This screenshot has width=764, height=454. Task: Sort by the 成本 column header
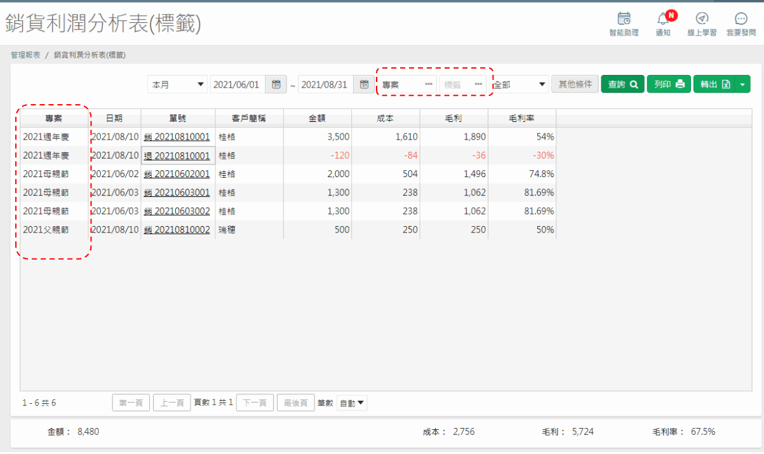(x=385, y=118)
